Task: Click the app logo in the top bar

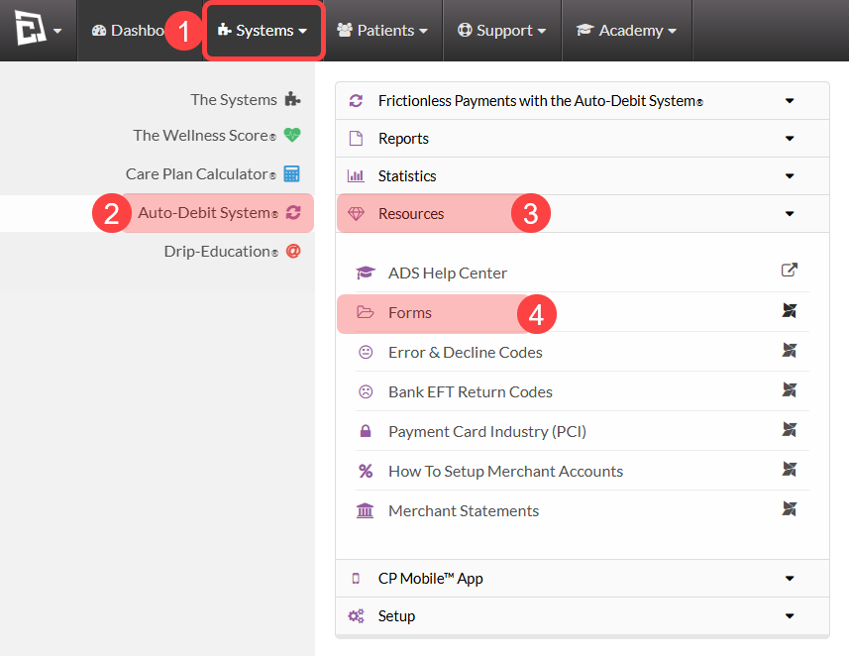Action: point(30,28)
